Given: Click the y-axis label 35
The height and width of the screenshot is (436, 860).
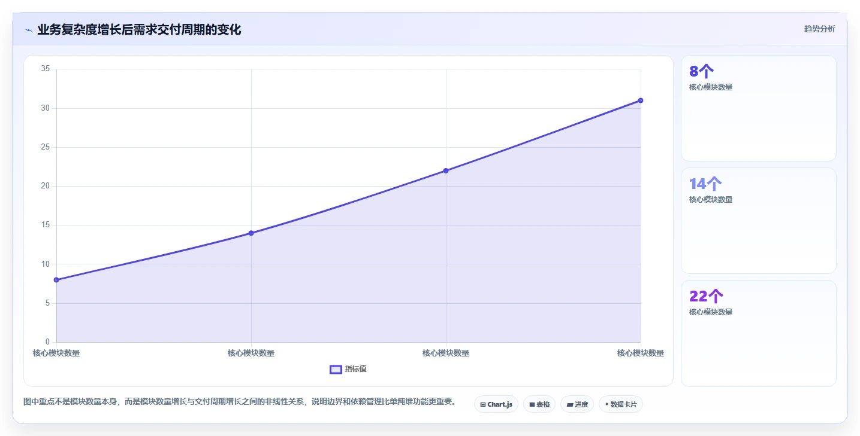Looking at the screenshot, I should tap(45, 69).
